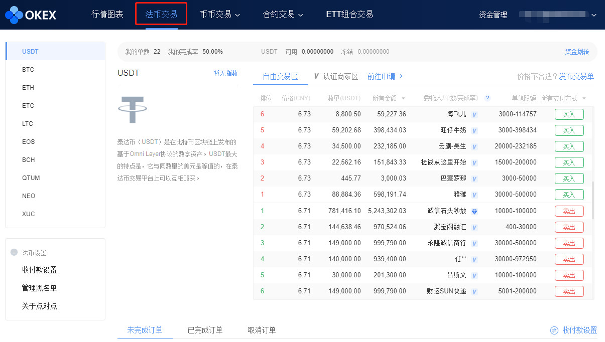
Task: Select BTC in the coin sidebar
Action: click(x=55, y=70)
